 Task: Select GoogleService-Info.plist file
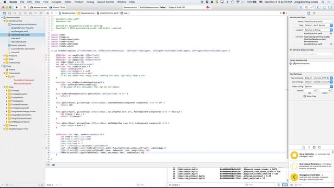pos(22,28)
